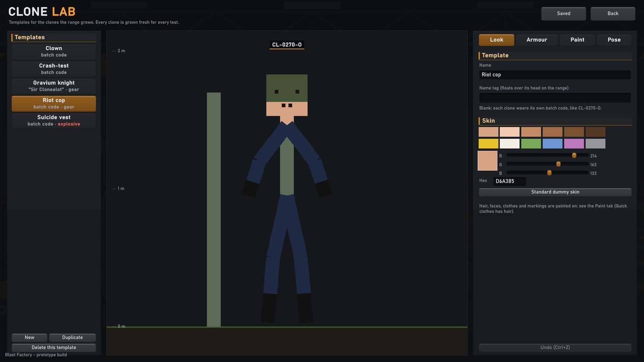Click the R colour slider handle

coord(574,156)
